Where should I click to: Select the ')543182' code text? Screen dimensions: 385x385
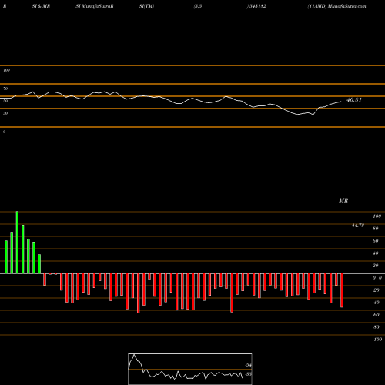tap(256, 6)
